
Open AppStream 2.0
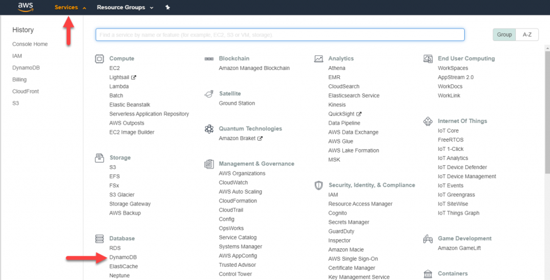[x=455, y=77]
